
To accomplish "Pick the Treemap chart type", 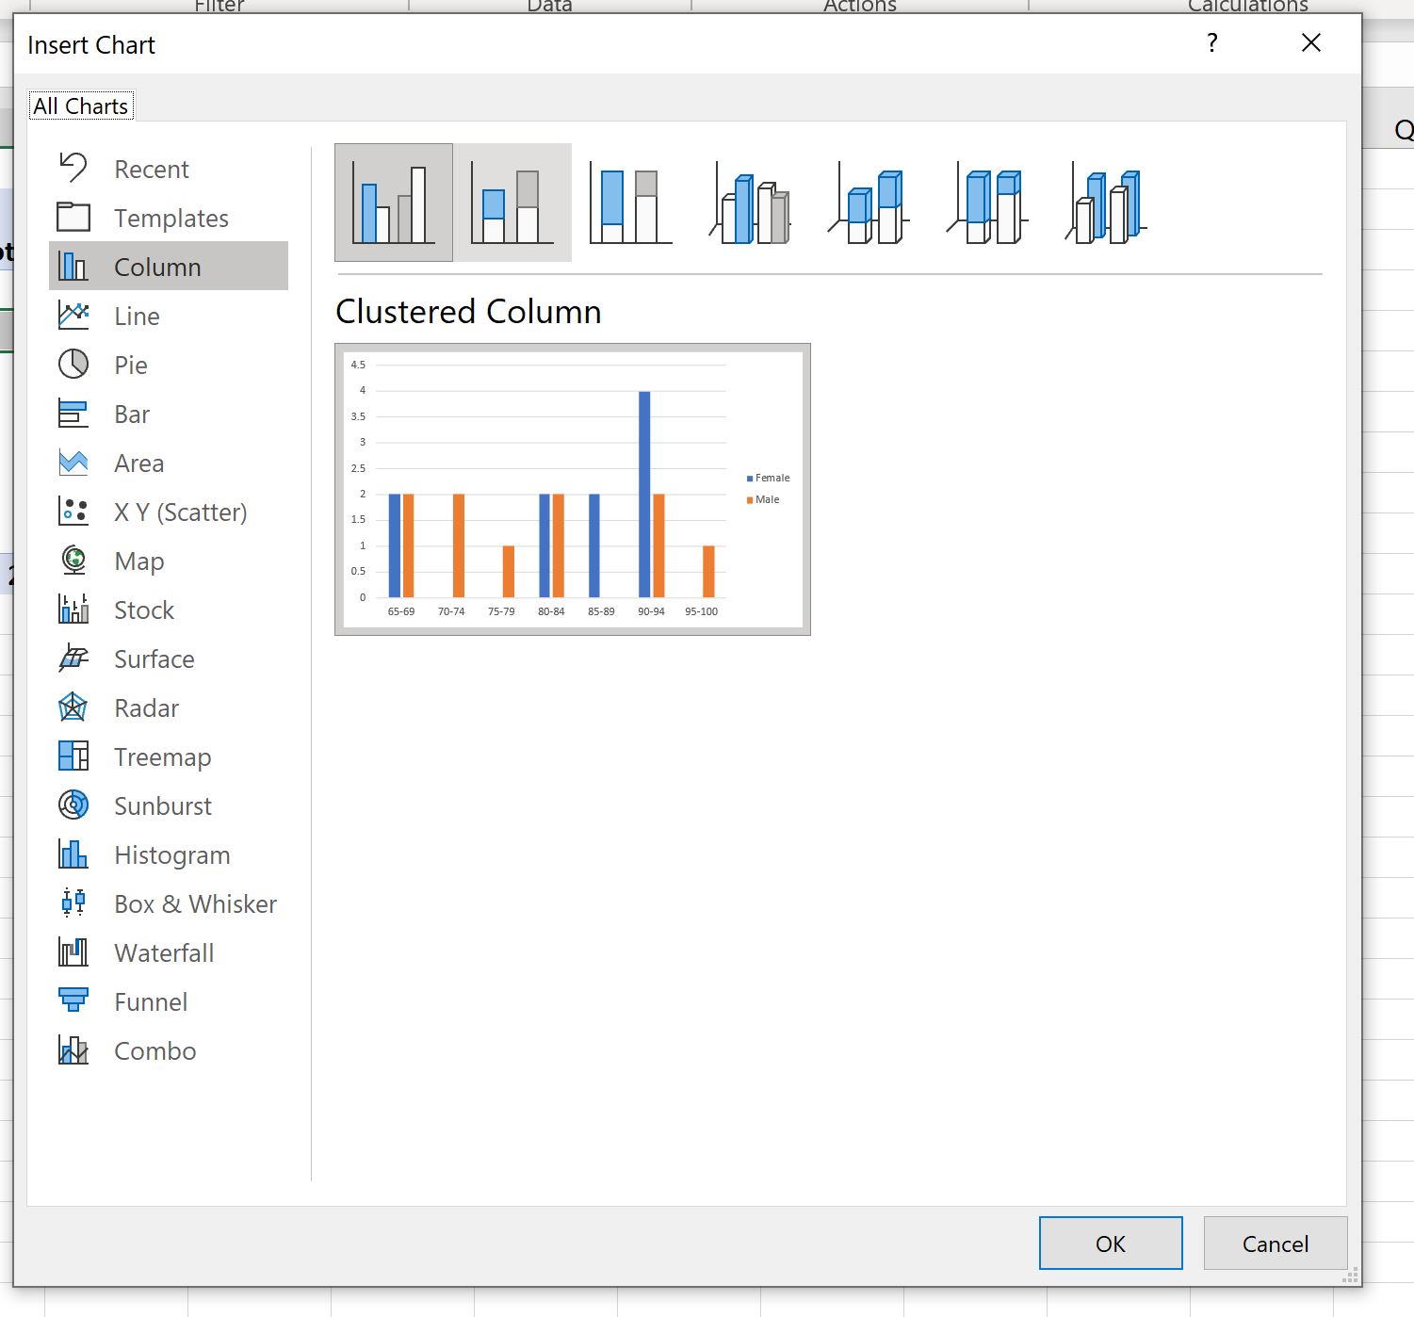I will 162,756.
